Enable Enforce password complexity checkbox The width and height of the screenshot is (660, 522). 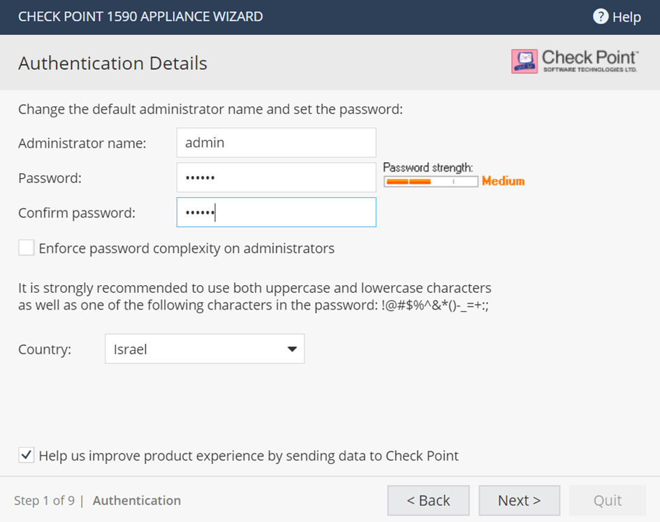click(x=26, y=248)
